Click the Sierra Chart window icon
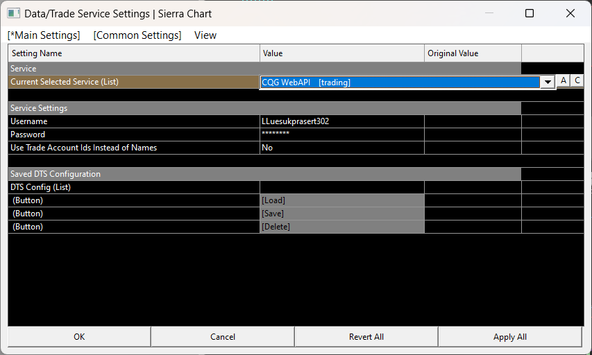The height and width of the screenshot is (355, 592). [13, 13]
